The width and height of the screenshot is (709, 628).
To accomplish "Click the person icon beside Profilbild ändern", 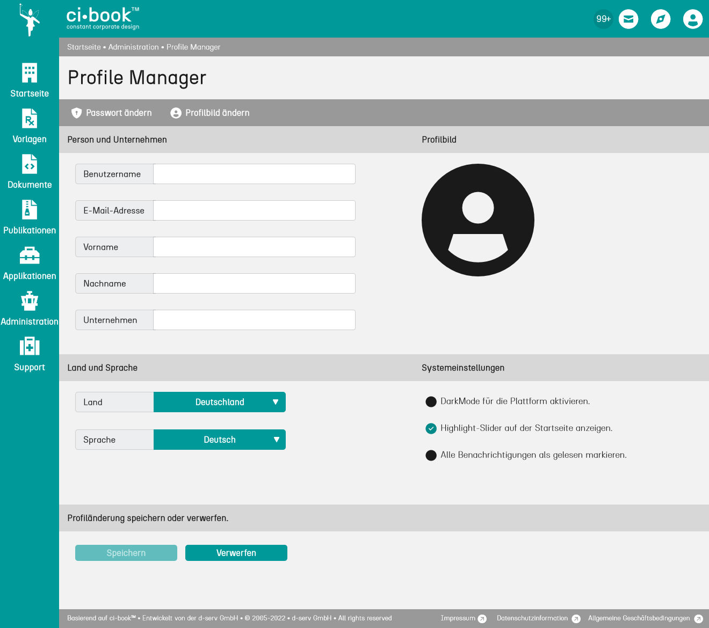I will (176, 113).
